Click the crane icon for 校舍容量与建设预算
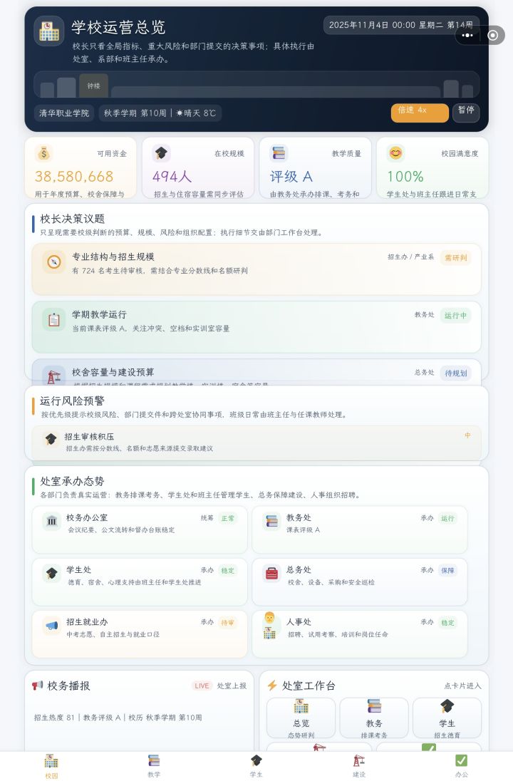This screenshot has width=513, height=781. [53, 376]
